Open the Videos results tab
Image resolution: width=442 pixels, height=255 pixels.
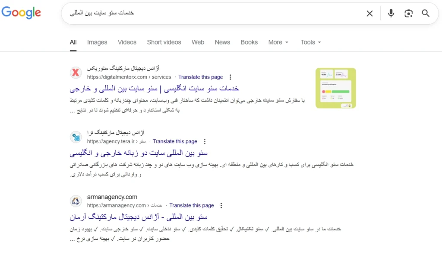coord(127,42)
